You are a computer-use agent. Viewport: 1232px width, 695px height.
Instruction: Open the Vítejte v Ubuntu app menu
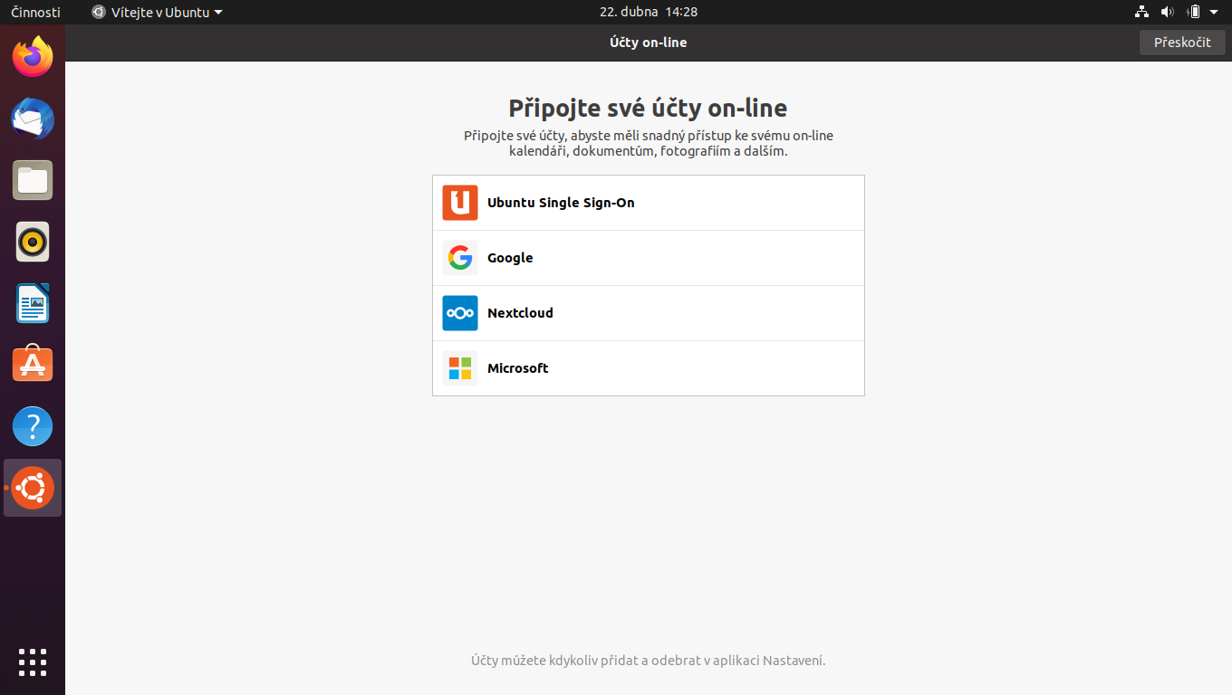pos(157,12)
